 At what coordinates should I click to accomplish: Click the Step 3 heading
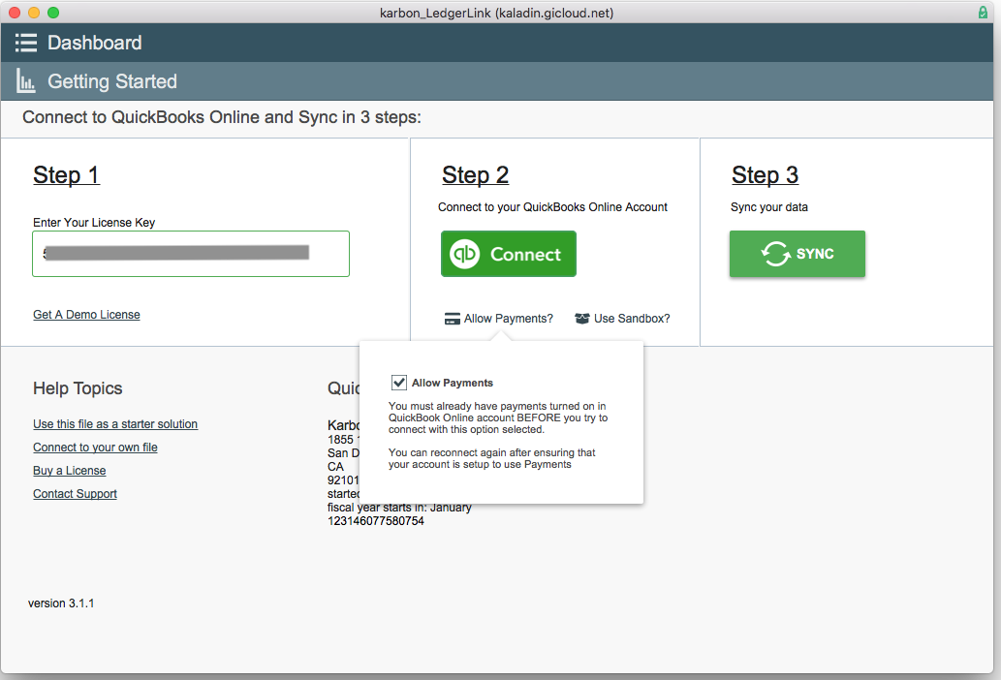tap(766, 174)
